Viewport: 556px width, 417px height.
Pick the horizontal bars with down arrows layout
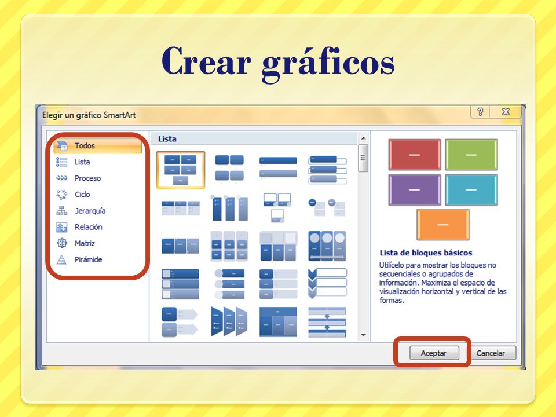(327, 322)
